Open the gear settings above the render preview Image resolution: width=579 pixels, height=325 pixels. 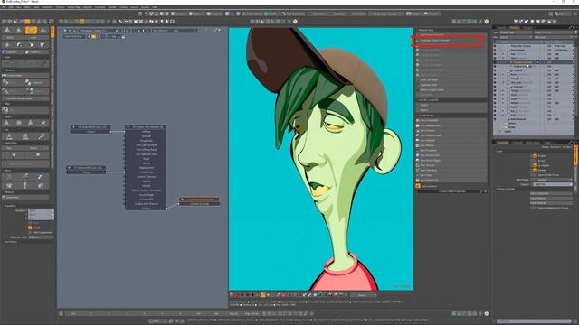[295, 22]
